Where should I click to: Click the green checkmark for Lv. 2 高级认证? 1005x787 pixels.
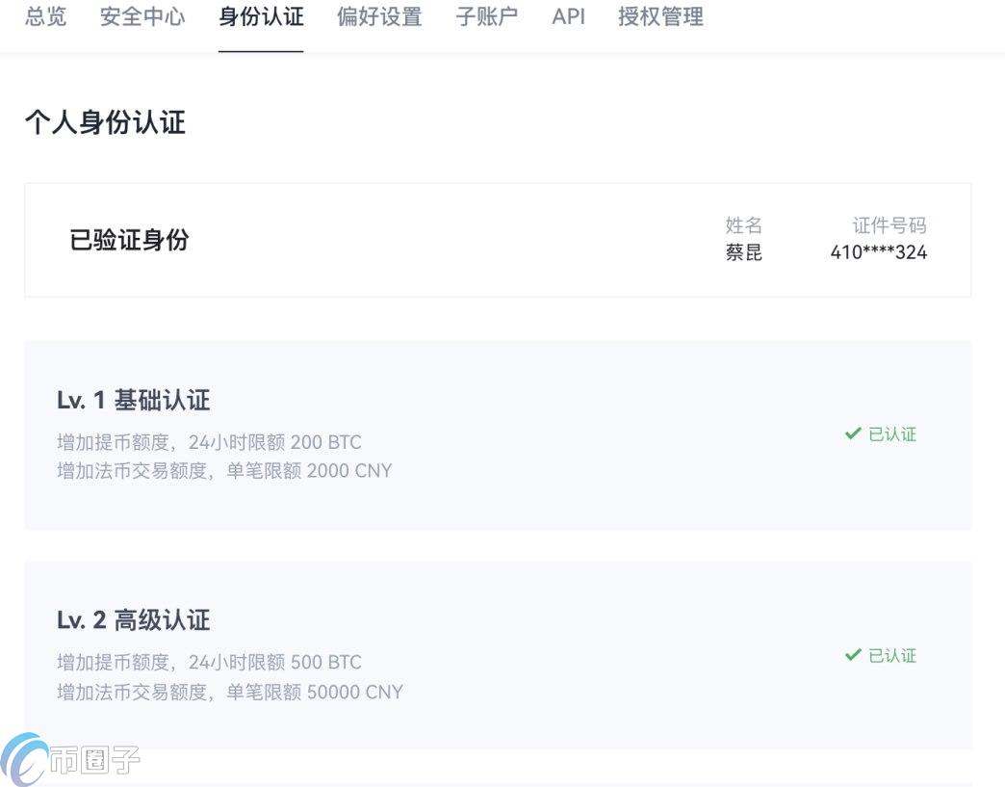(x=852, y=656)
